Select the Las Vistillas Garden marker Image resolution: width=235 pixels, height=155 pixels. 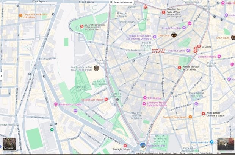tap(81, 26)
